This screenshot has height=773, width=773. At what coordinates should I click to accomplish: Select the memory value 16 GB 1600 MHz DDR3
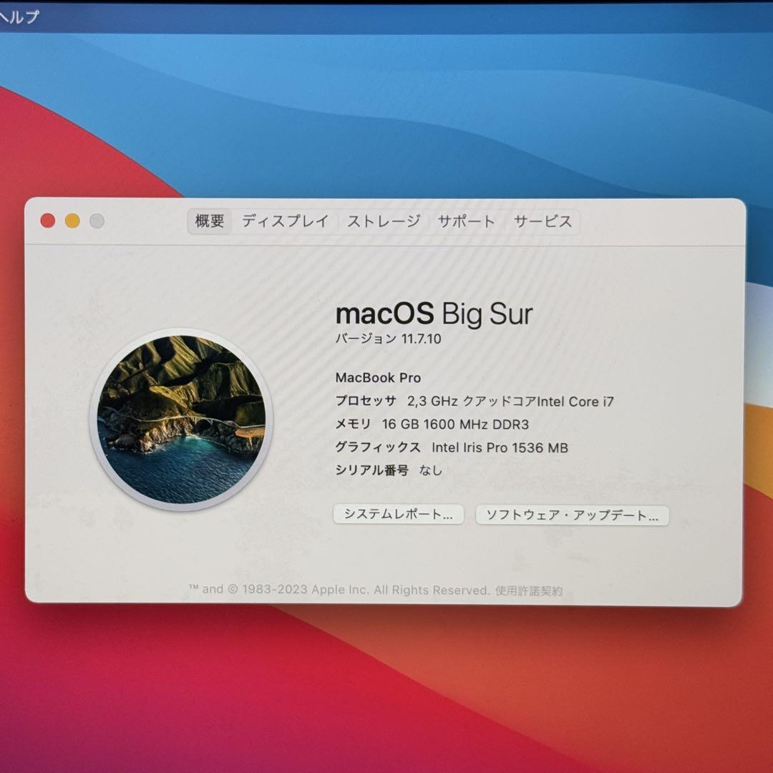click(455, 424)
